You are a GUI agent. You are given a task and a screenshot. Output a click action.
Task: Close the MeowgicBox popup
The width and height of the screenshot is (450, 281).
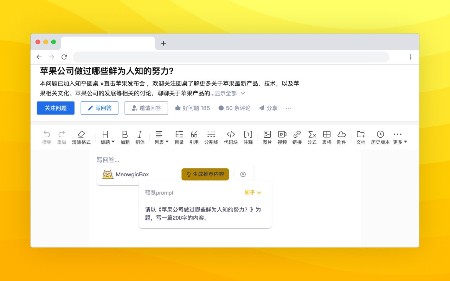243,174
